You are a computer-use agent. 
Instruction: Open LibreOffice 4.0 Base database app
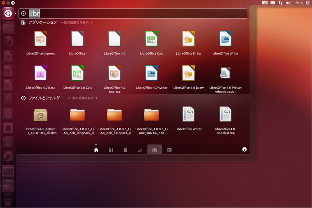pyautogui.click(x=41, y=73)
